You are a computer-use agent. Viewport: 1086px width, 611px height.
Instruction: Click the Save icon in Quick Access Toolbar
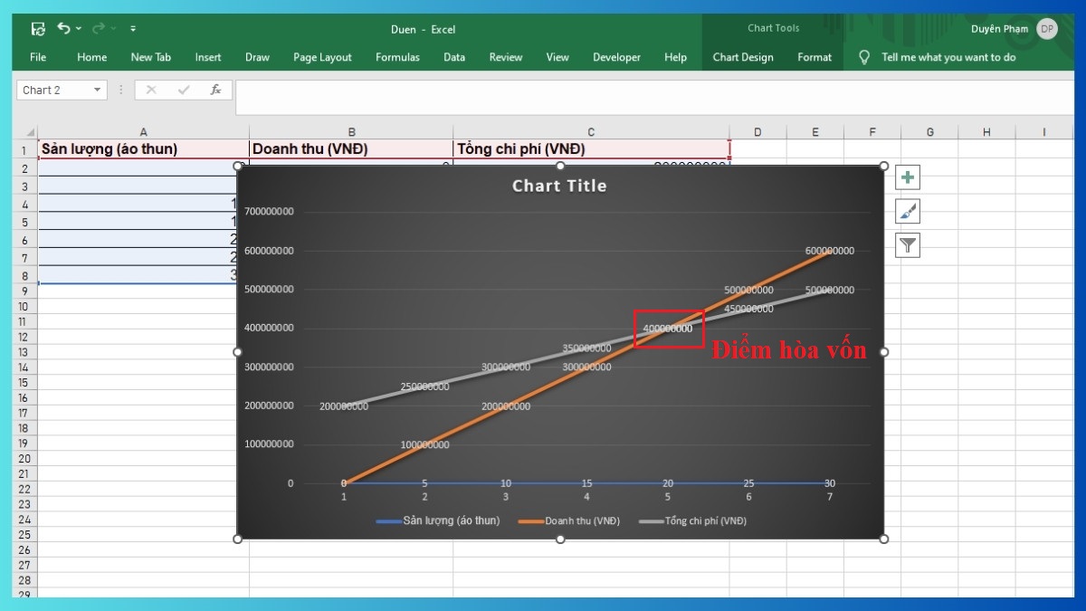click(37, 28)
